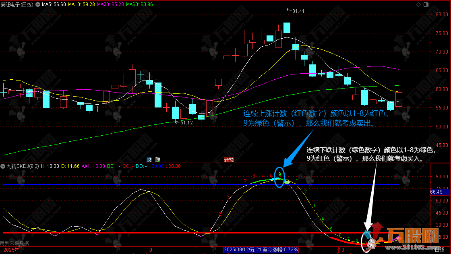
Task: Click the green 9 sell warning number
Action: click(x=279, y=174)
